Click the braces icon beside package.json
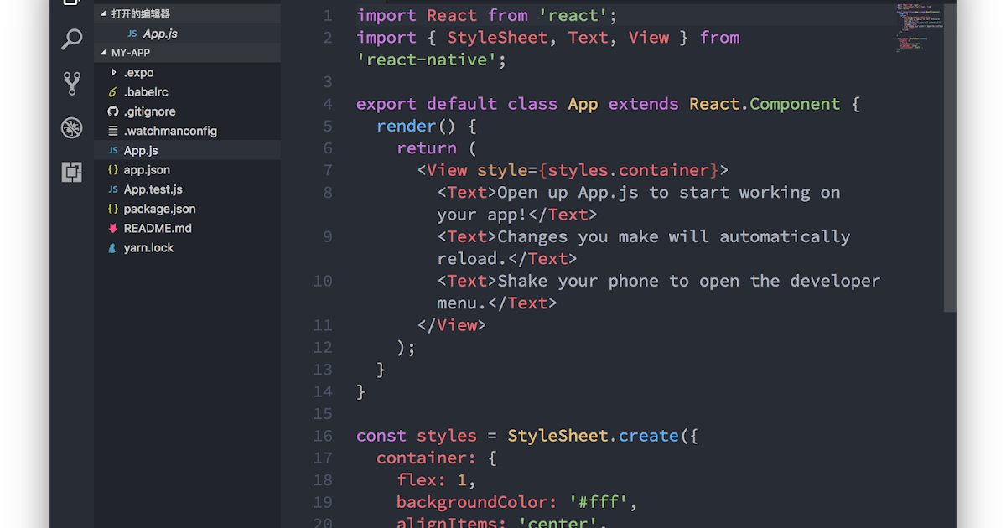This screenshot has width=1006, height=528. [x=113, y=208]
